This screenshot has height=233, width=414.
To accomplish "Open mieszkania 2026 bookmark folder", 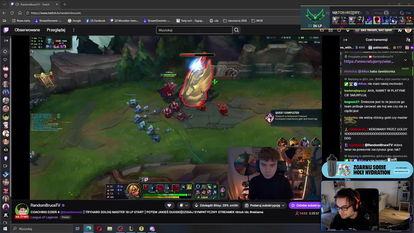I will click(x=235, y=21).
